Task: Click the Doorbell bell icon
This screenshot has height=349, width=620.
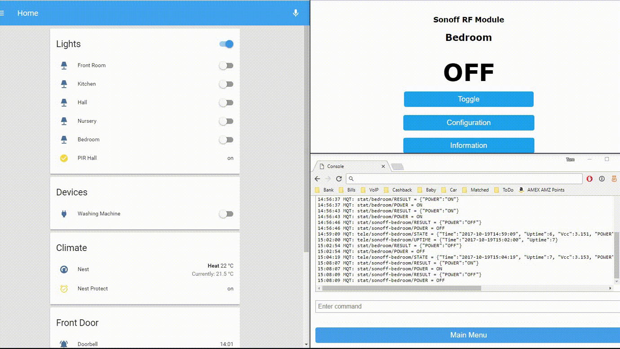Action: coord(64,344)
